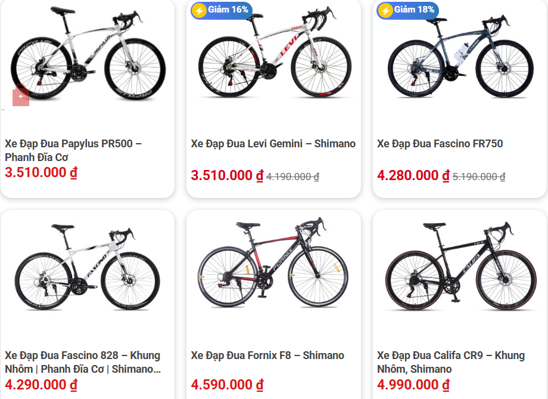
Task: View the white Fascino 828 bike image
Action: (88, 267)
